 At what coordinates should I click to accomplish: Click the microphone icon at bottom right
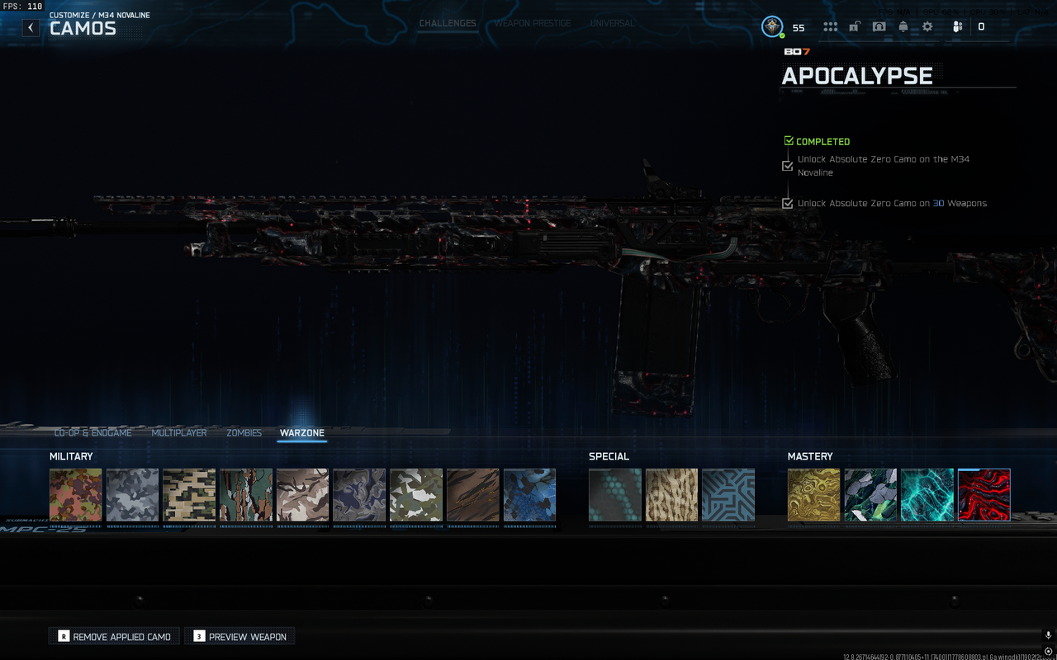click(1048, 635)
